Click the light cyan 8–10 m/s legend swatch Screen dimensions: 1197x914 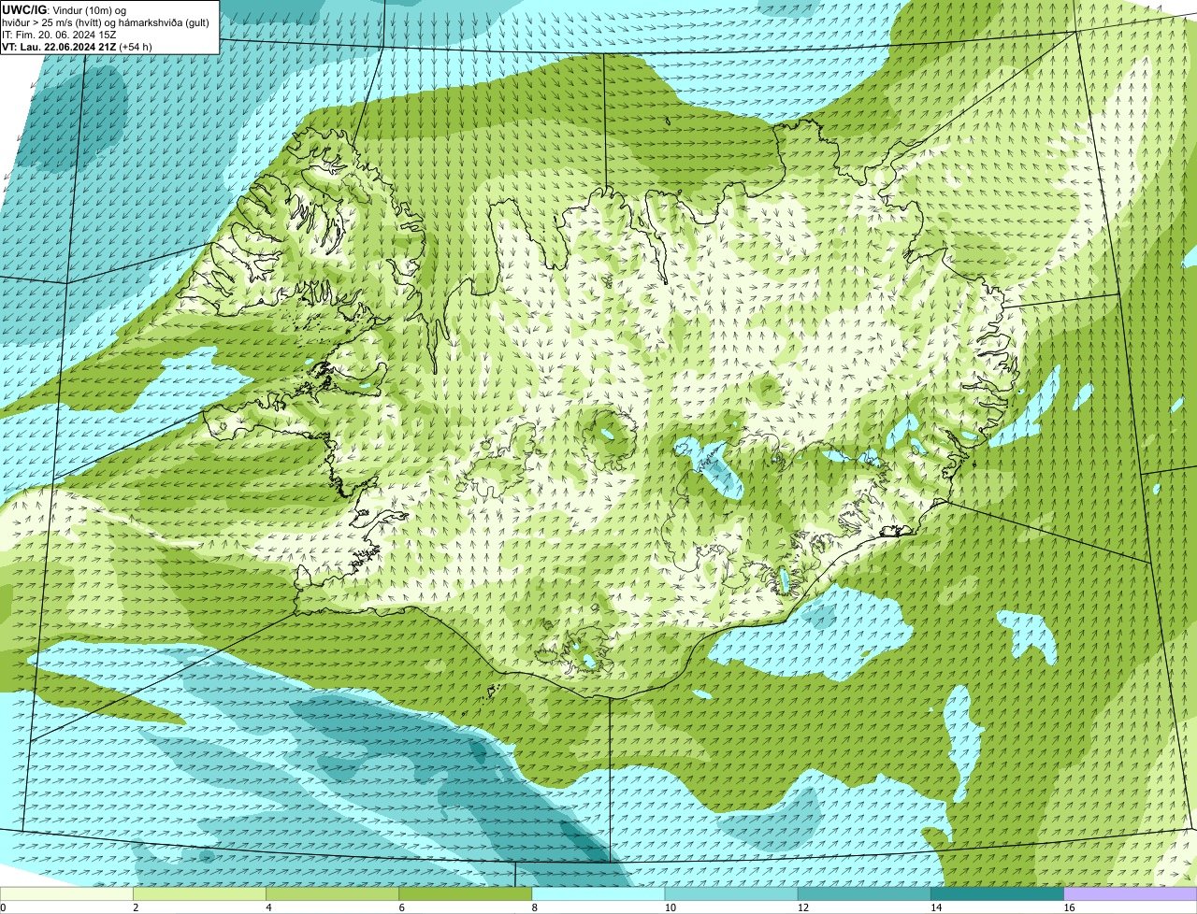[x=598, y=893]
